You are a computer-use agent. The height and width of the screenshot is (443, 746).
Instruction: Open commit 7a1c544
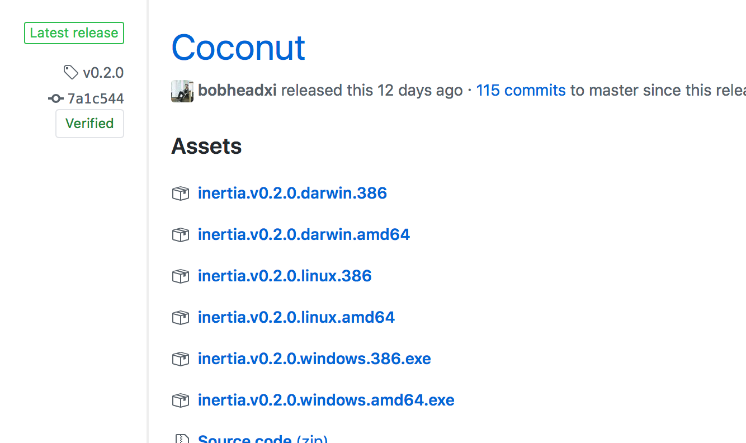96,98
